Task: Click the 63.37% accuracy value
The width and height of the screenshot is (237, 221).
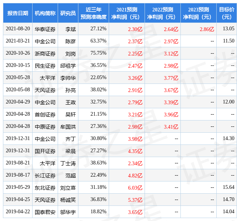Action: [98, 41]
